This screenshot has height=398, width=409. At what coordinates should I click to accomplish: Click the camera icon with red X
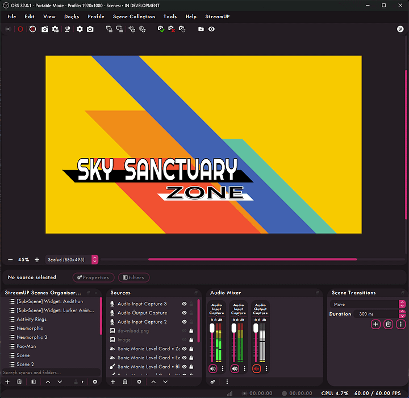tap(172, 29)
